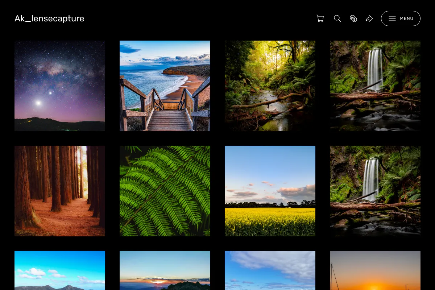Open the currency selector icon
Image resolution: width=435 pixels, height=290 pixels.
click(x=353, y=18)
